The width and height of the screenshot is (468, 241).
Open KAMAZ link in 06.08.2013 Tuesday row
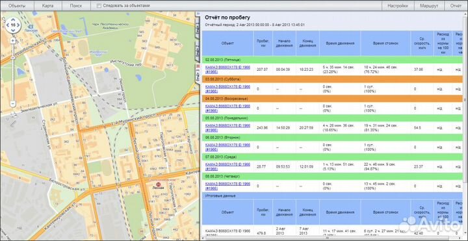point(227,147)
